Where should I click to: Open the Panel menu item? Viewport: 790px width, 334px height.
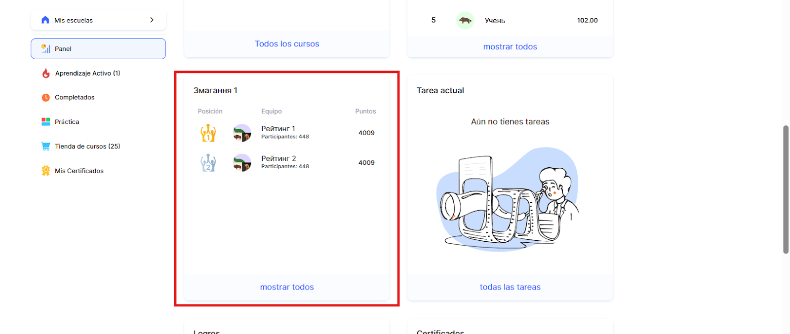[x=98, y=49]
